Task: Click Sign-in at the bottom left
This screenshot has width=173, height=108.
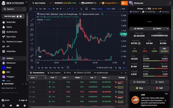Action: pos(23,100)
